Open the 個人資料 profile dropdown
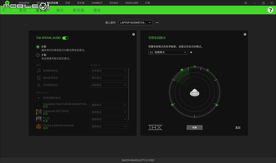The height and width of the screenshot is (163, 276). [135, 23]
